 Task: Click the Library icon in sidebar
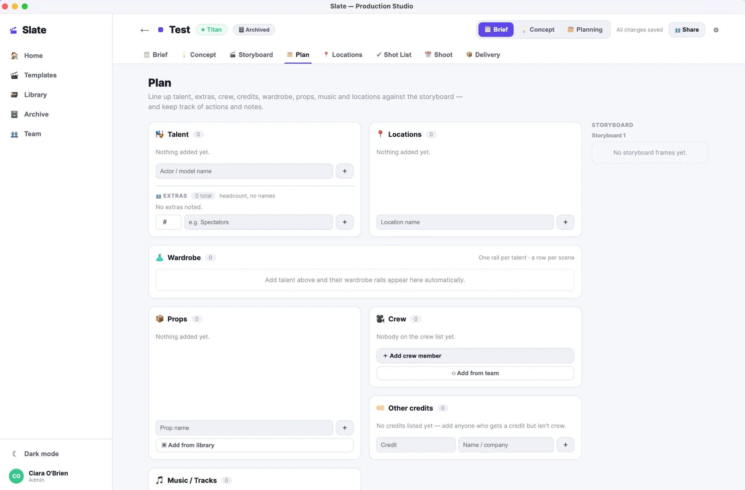click(x=15, y=95)
